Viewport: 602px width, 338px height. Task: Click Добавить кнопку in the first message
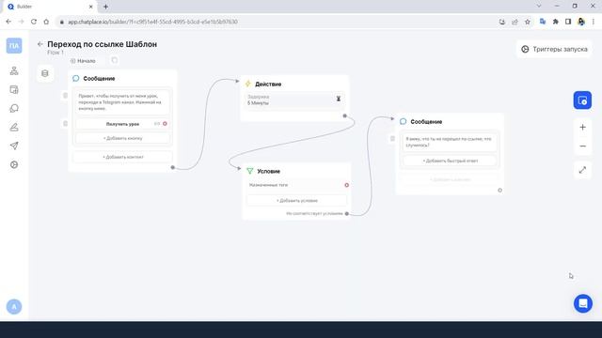[122, 138]
